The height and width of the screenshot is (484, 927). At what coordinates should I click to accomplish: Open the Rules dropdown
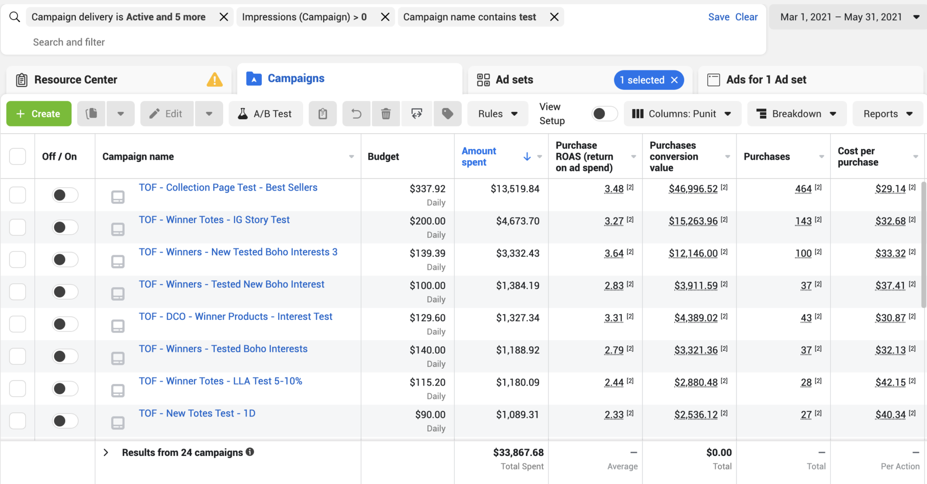498,114
